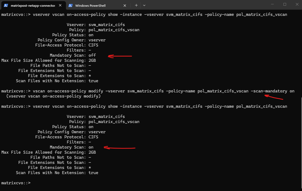The height and width of the screenshot is (191, 302).
Task: Select the matrixpost-netapp-connector tab
Action: click(x=33, y=5)
